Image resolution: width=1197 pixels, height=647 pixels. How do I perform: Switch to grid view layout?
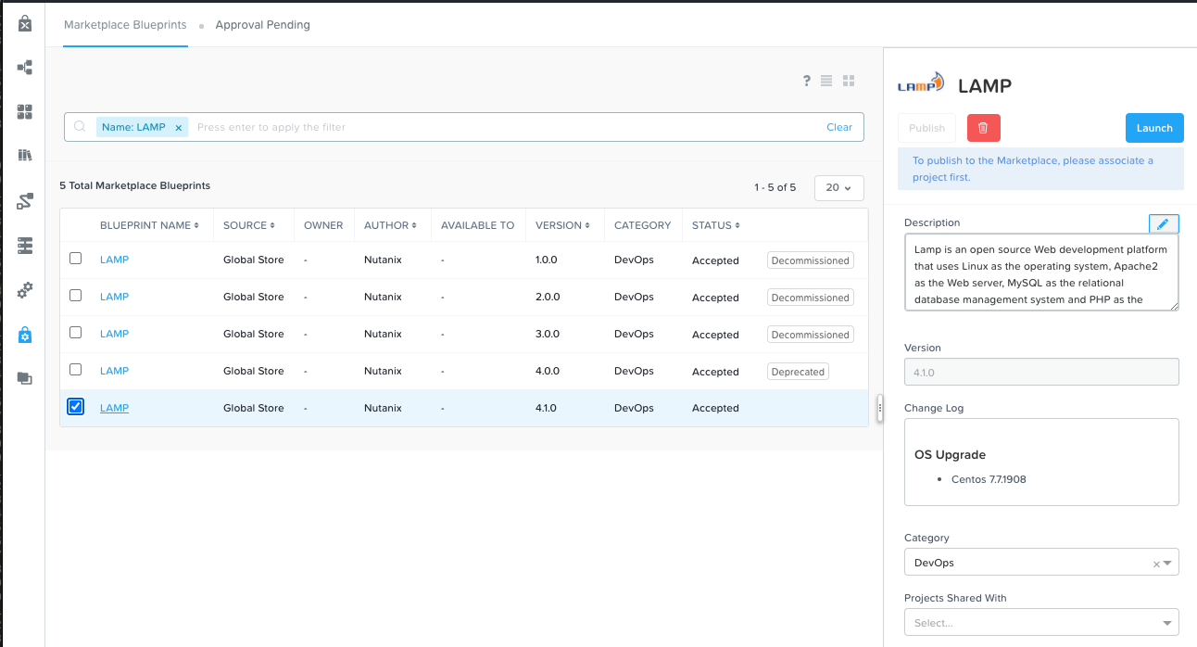(849, 82)
